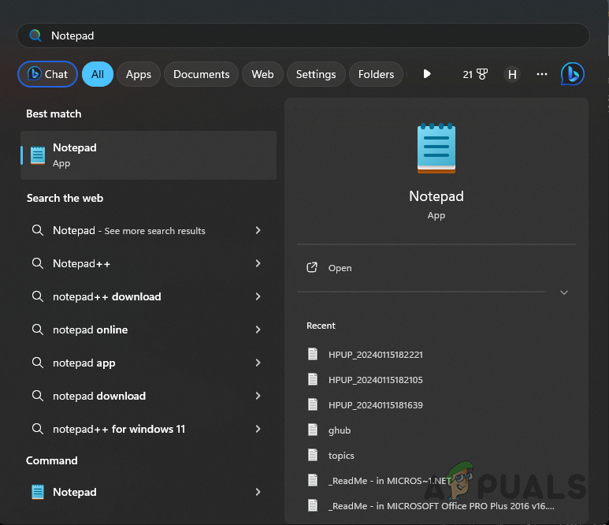The image size is (609, 525).
Task: Click the large Notepad app icon
Action: [x=436, y=148]
